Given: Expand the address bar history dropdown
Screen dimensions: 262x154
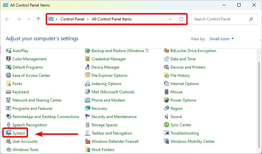Looking at the screenshot, I should pos(170,19).
